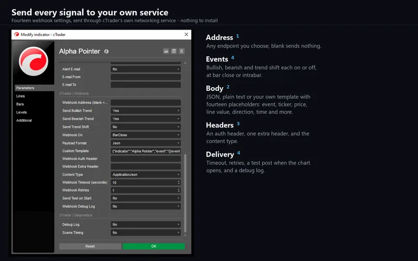
Task: Click the 'Address' heading on the right
Action: pos(219,38)
